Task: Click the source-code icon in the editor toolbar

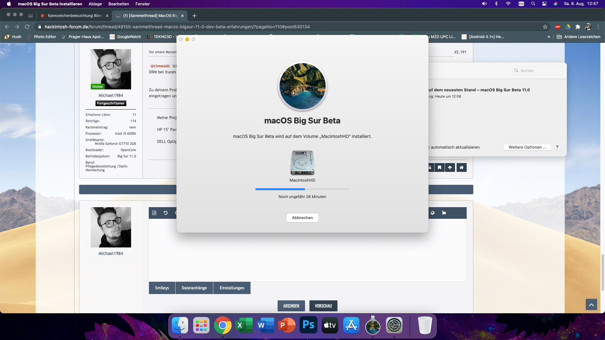Action: click(x=154, y=213)
